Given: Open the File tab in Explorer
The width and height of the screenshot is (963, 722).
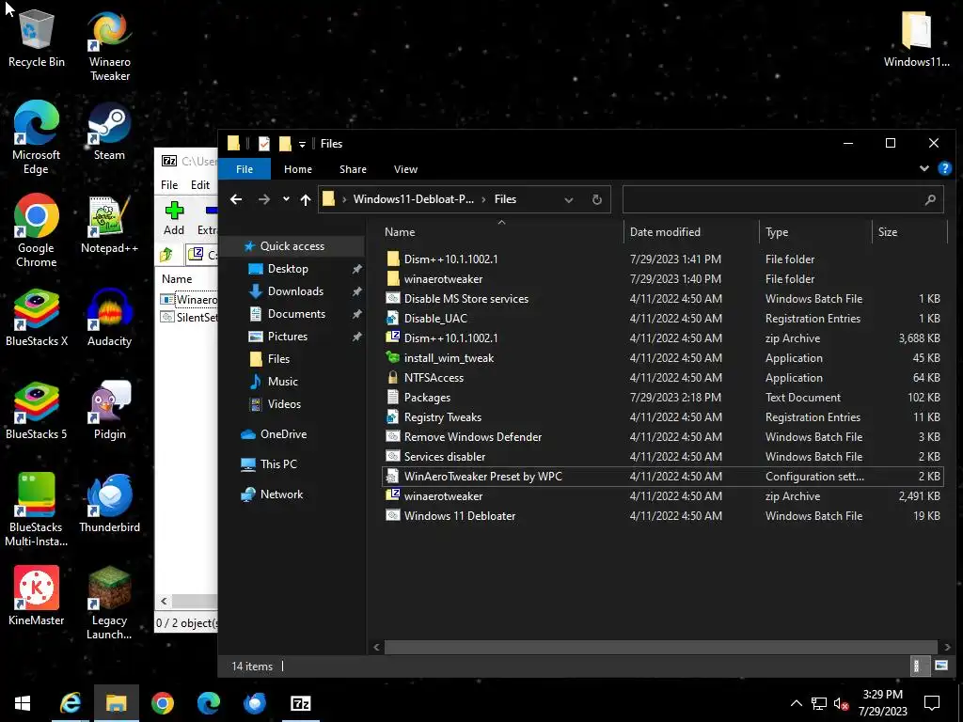Looking at the screenshot, I should point(245,169).
